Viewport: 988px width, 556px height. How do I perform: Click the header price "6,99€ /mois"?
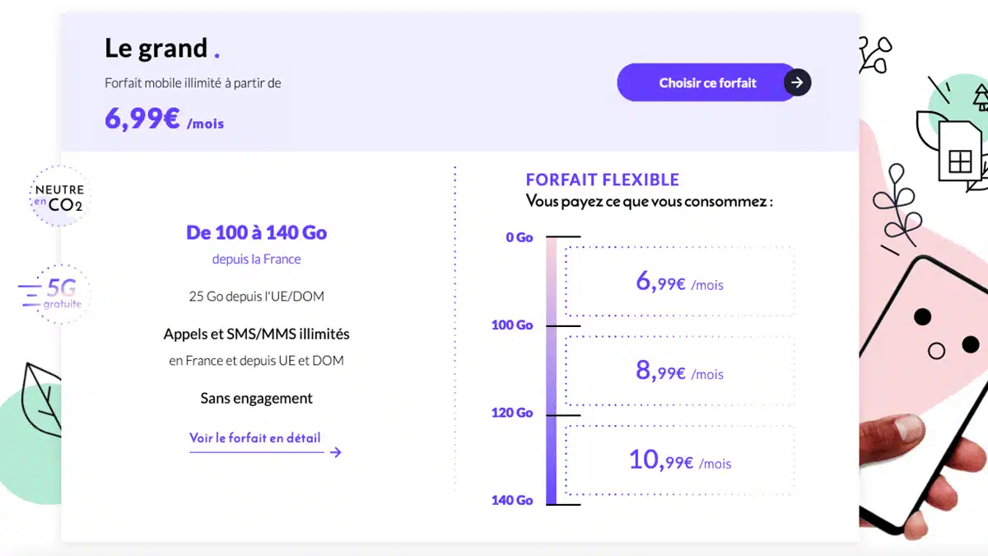(x=164, y=119)
